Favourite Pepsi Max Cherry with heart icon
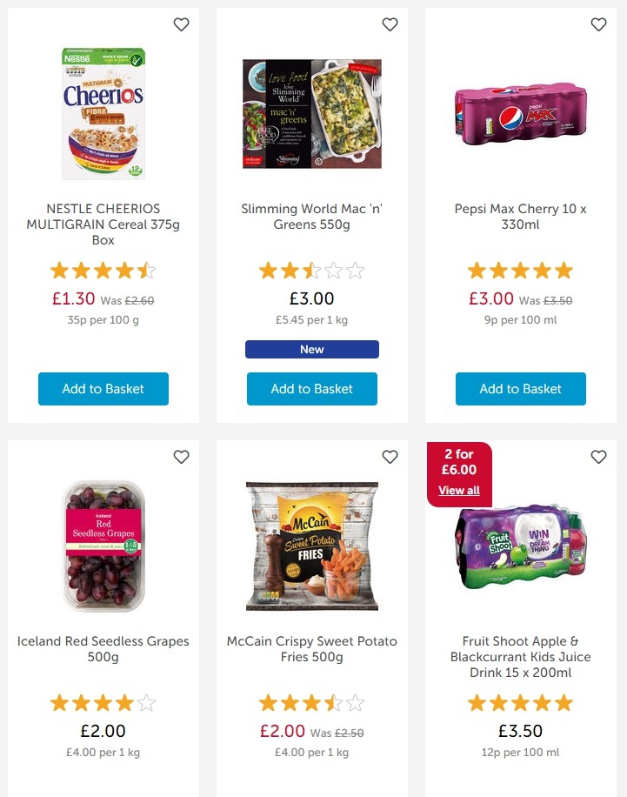Screen dimensions: 627x797 tap(598, 24)
